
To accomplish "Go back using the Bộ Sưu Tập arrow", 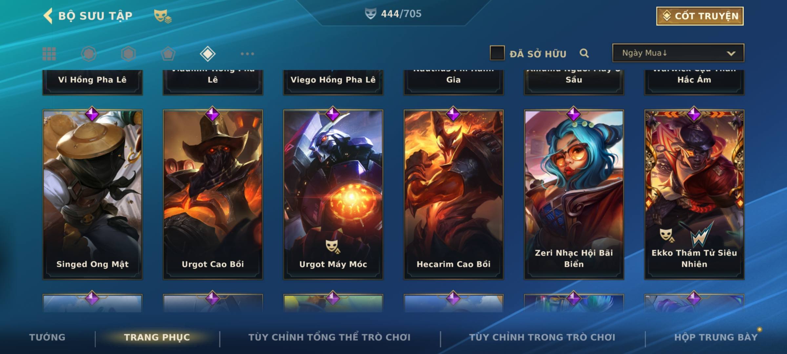I will [x=48, y=16].
